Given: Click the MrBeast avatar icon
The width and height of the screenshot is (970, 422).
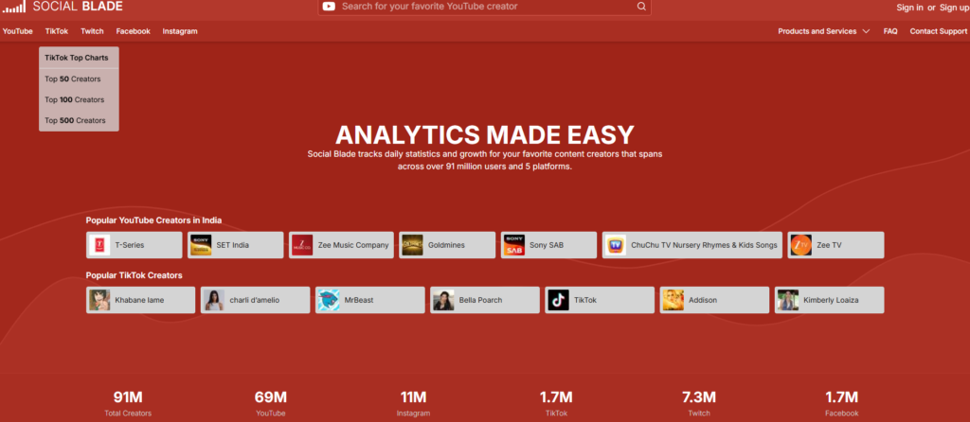Looking at the screenshot, I should tap(329, 300).
